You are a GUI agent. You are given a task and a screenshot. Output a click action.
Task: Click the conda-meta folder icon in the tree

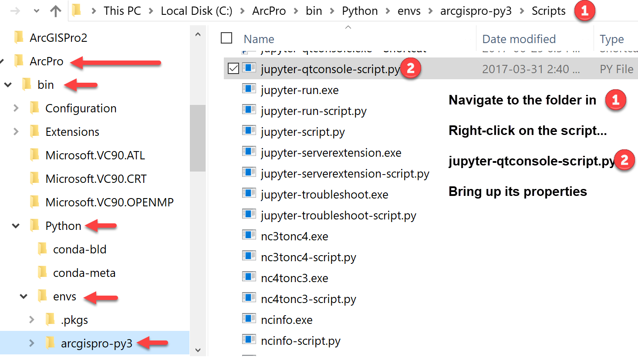(x=42, y=273)
